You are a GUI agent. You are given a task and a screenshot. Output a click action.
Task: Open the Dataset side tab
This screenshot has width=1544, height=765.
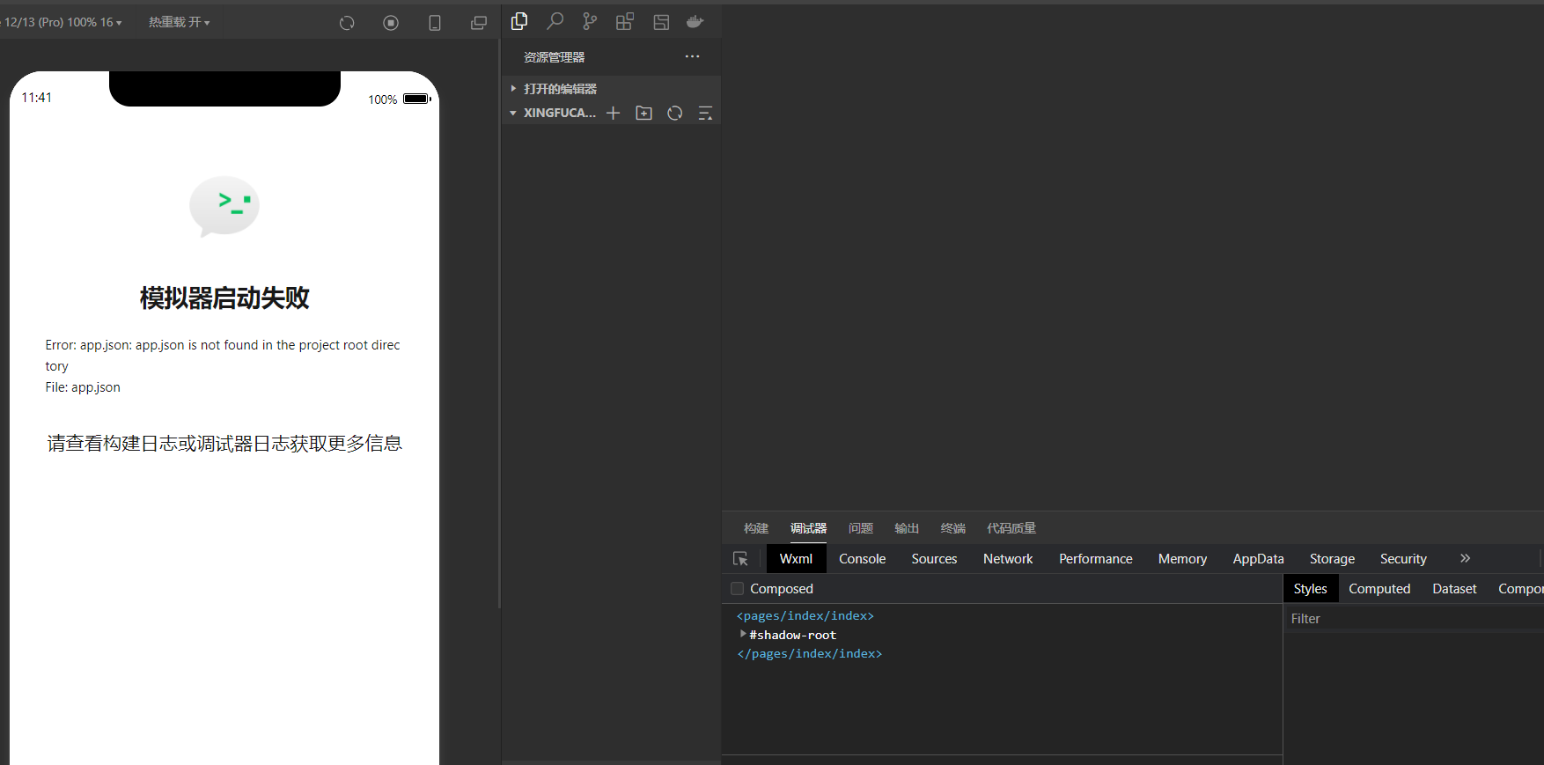pos(1454,589)
